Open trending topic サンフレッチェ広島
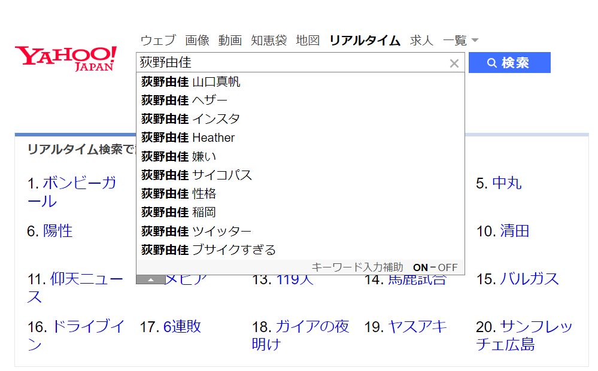 click(x=524, y=336)
